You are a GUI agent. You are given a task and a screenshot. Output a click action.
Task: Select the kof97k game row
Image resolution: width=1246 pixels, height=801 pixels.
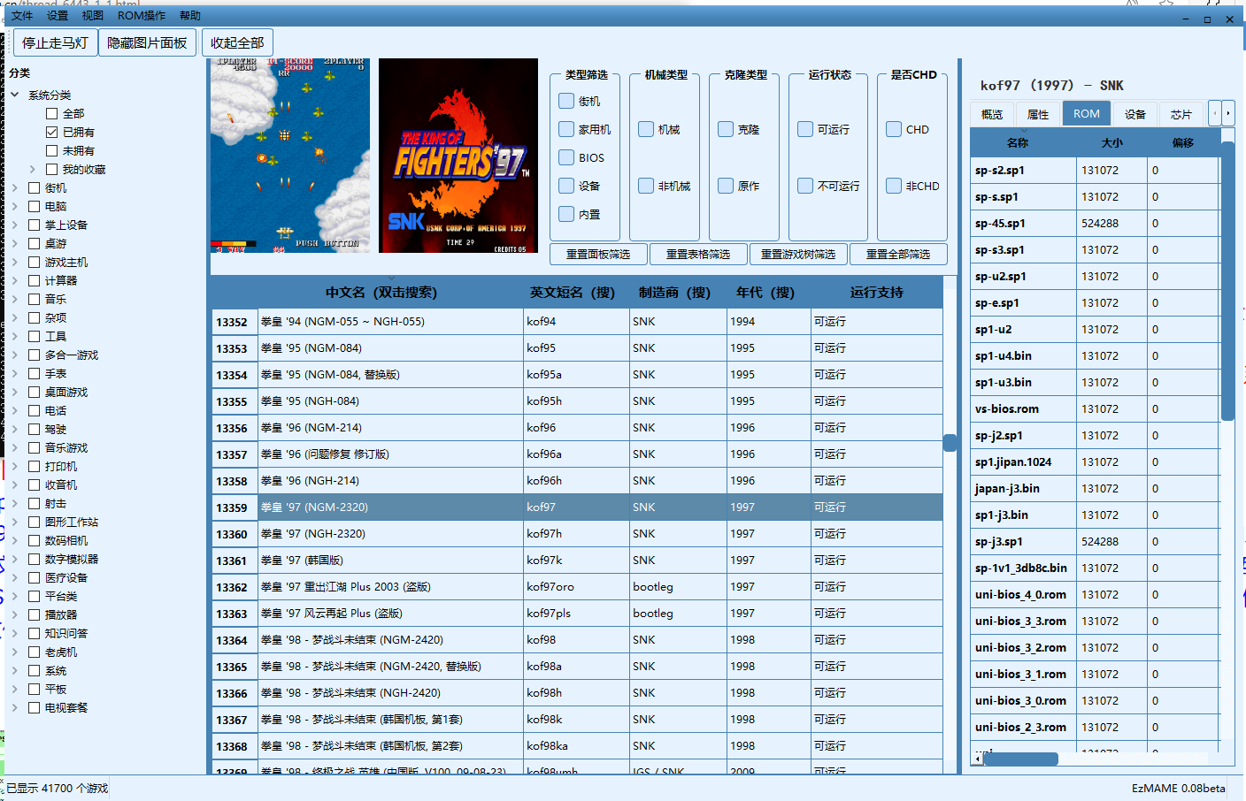(x=577, y=561)
